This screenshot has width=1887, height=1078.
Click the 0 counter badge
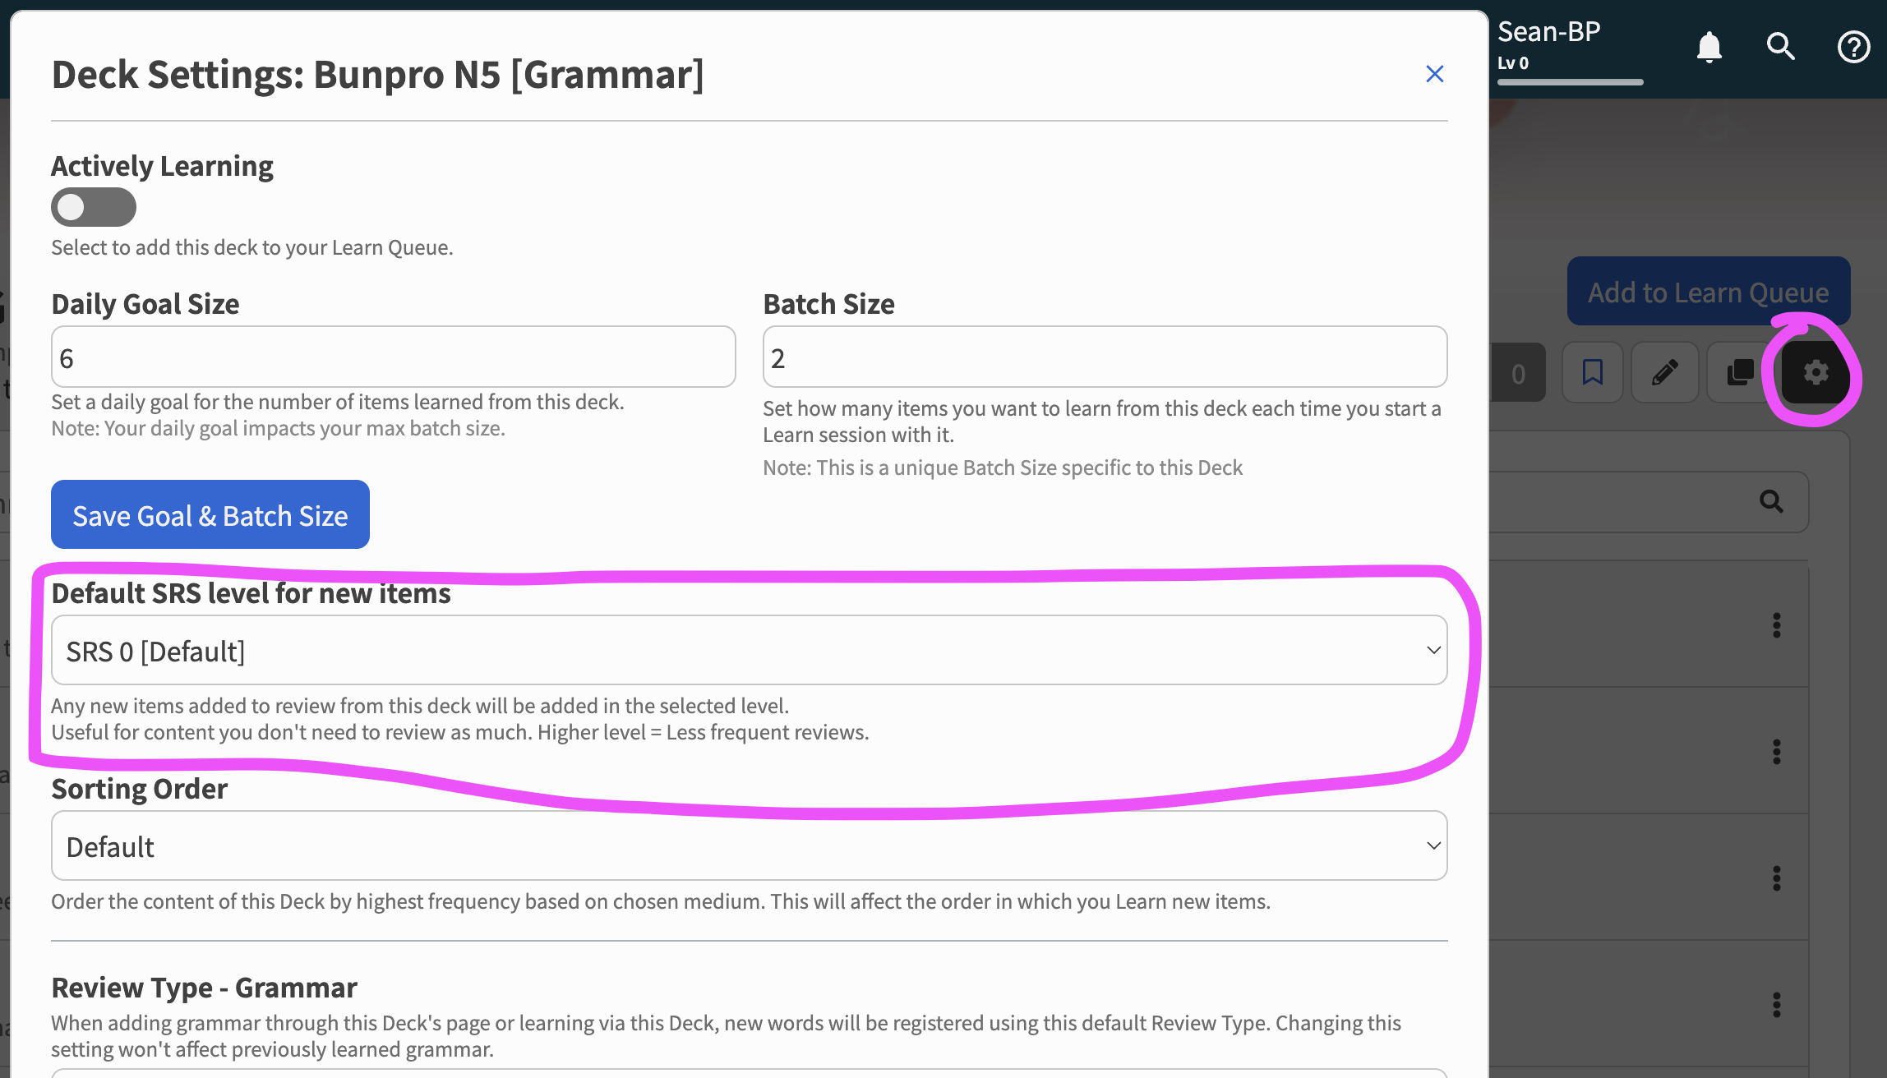point(1518,374)
